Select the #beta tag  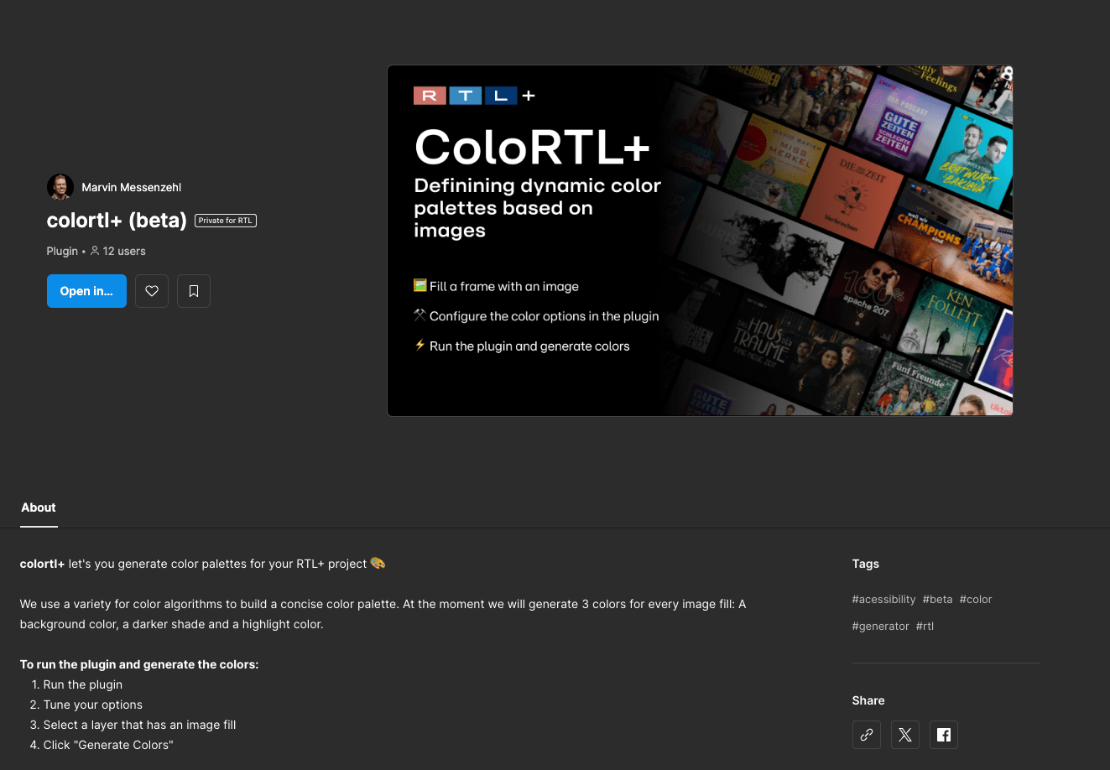(937, 599)
